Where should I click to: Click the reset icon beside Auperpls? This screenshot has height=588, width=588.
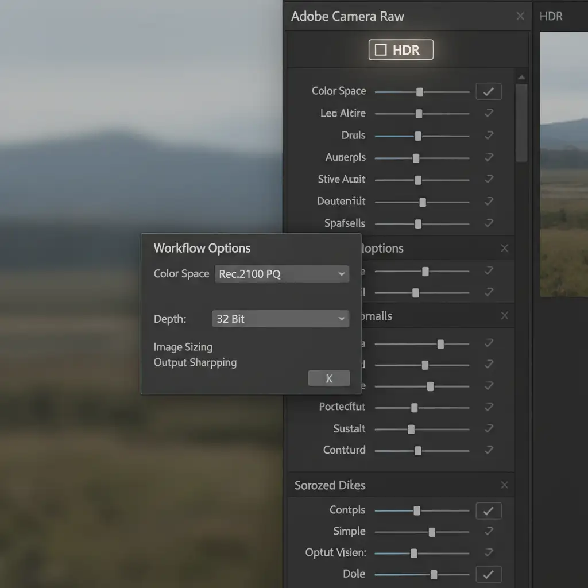click(x=489, y=157)
